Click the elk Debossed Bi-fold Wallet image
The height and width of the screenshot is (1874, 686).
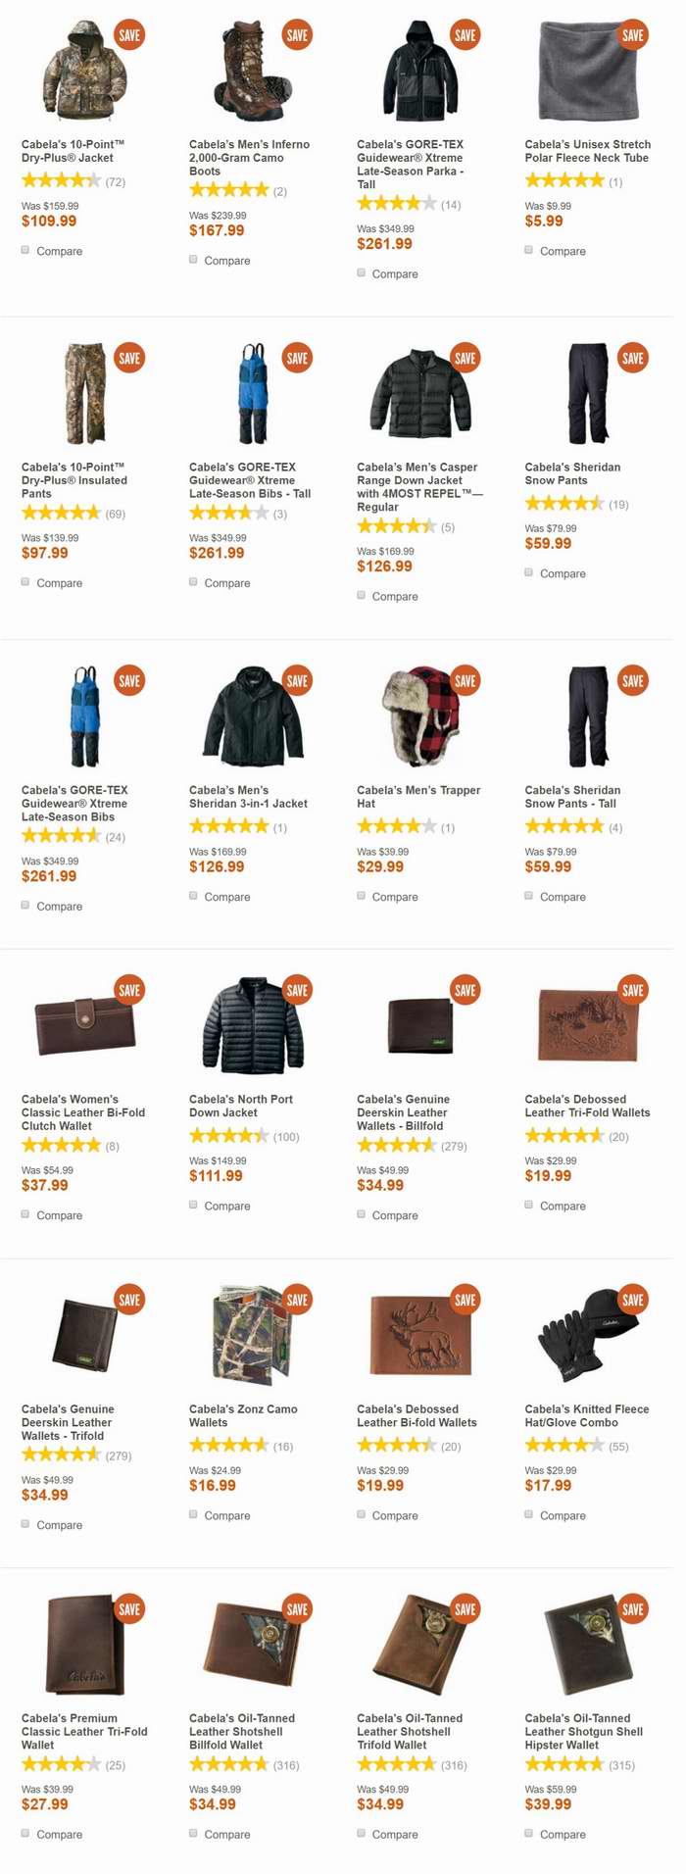tap(420, 1335)
